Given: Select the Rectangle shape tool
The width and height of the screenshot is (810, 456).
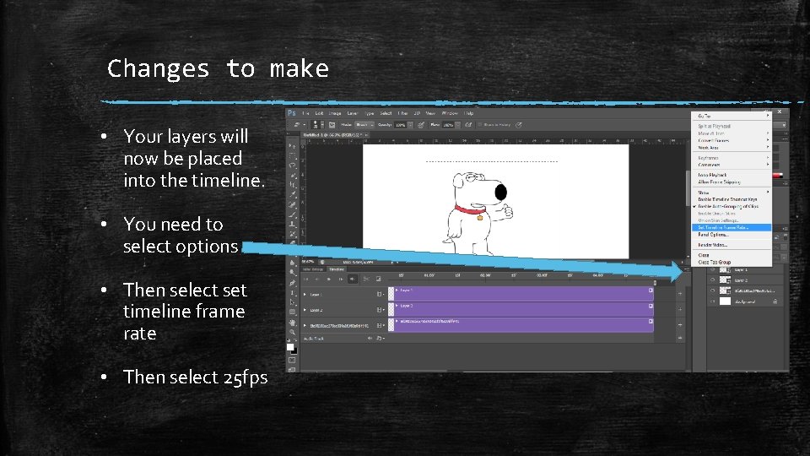Looking at the screenshot, I should click(x=293, y=312).
